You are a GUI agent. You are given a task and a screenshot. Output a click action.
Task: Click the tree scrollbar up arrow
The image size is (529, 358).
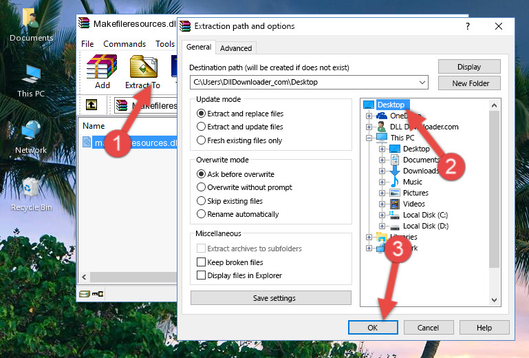494,106
